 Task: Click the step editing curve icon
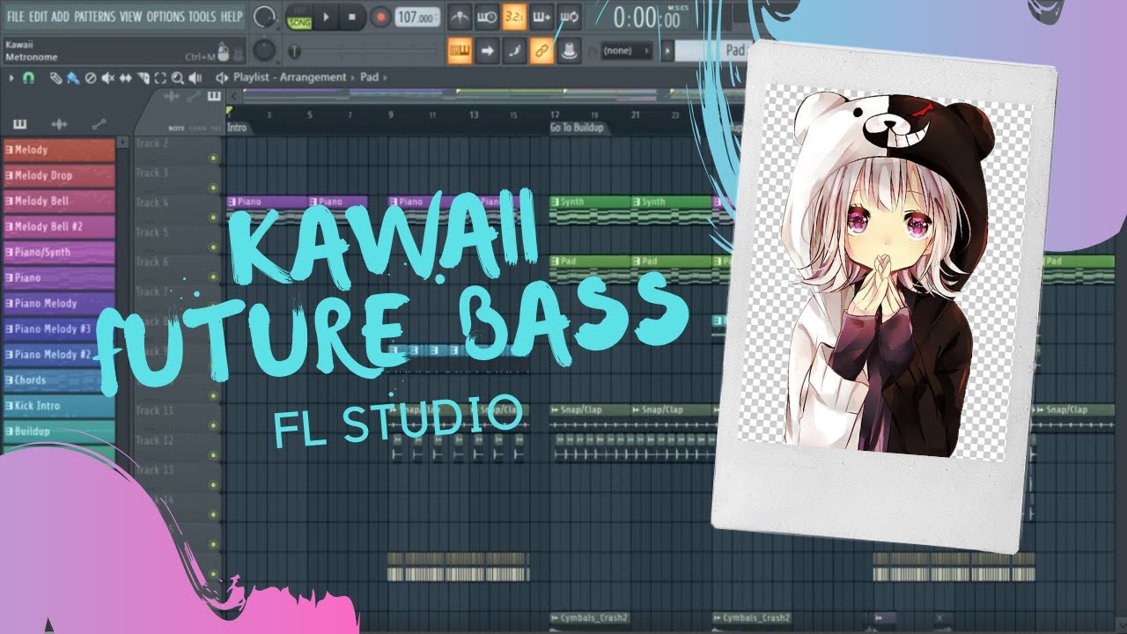click(514, 51)
